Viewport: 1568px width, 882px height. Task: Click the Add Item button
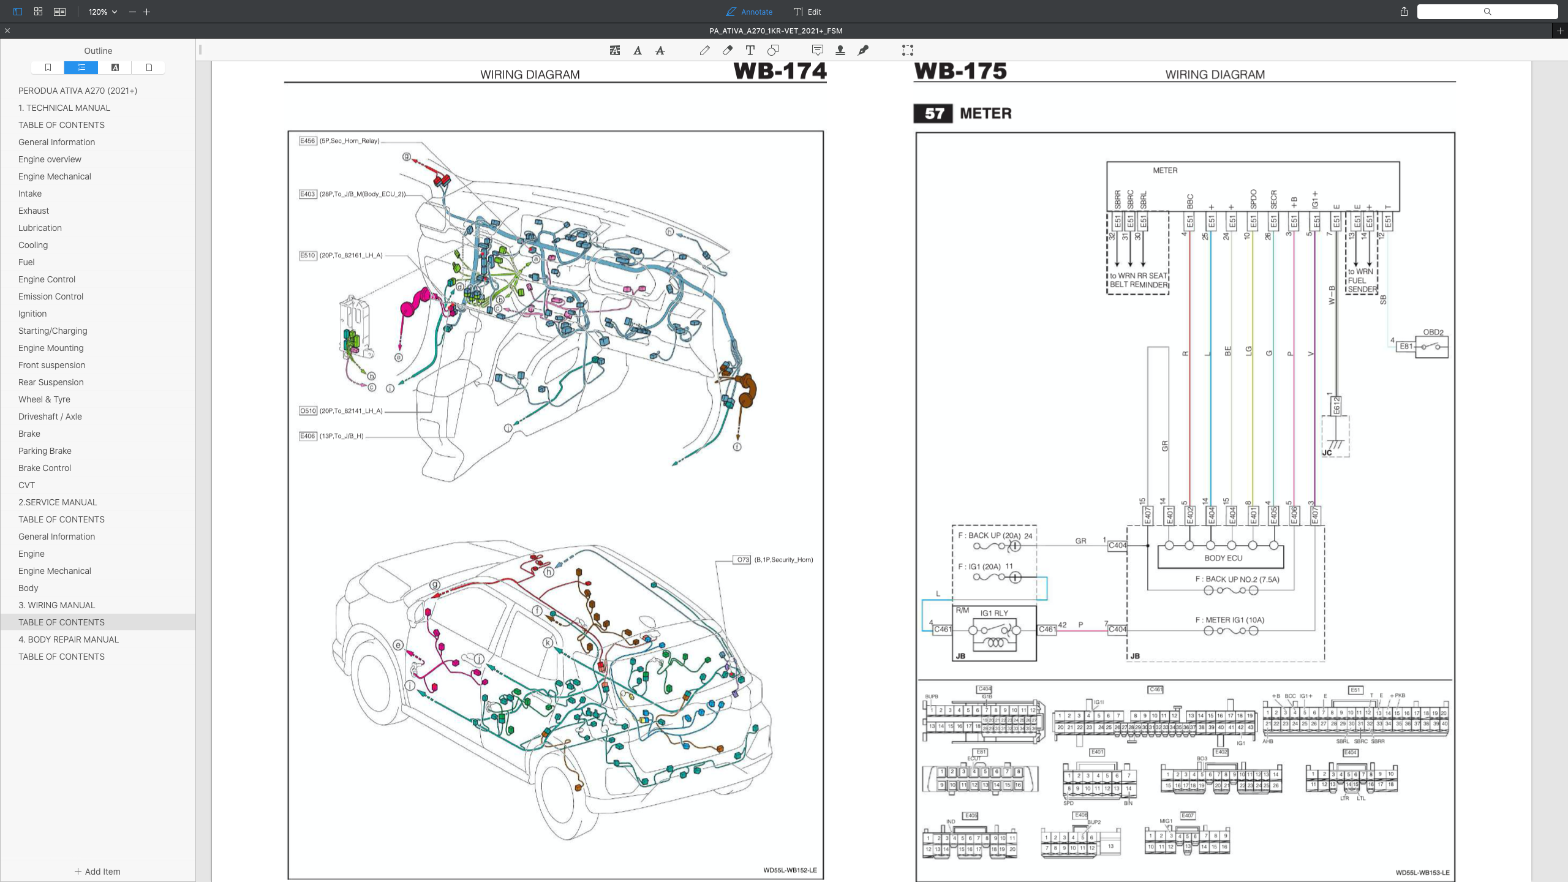pos(97,871)
